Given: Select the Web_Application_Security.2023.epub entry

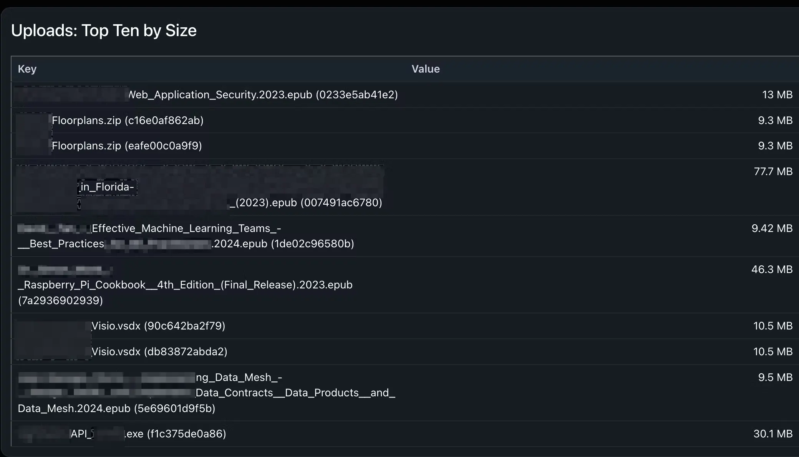Looking at the screenshot, I should pos(263,95).
